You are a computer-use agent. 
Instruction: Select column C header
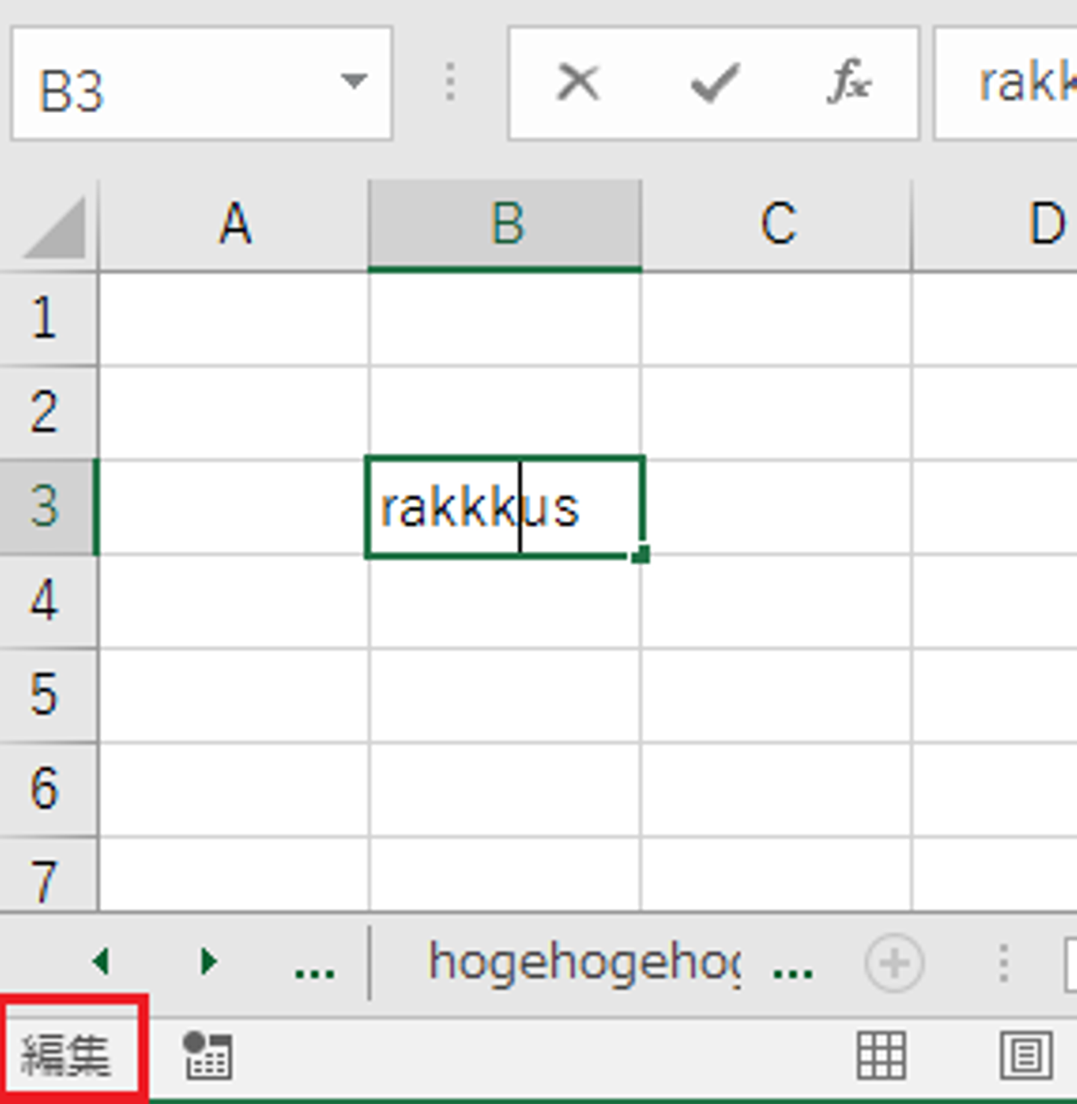tap(777, 225)
